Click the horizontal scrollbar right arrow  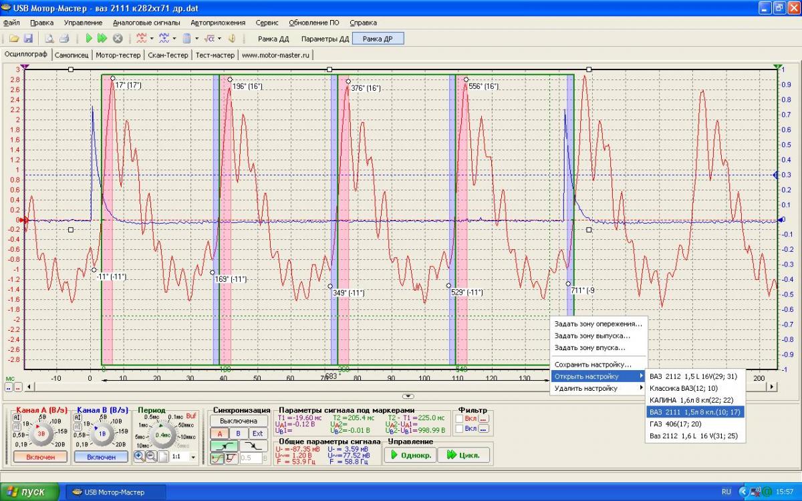tap(773, 386)
